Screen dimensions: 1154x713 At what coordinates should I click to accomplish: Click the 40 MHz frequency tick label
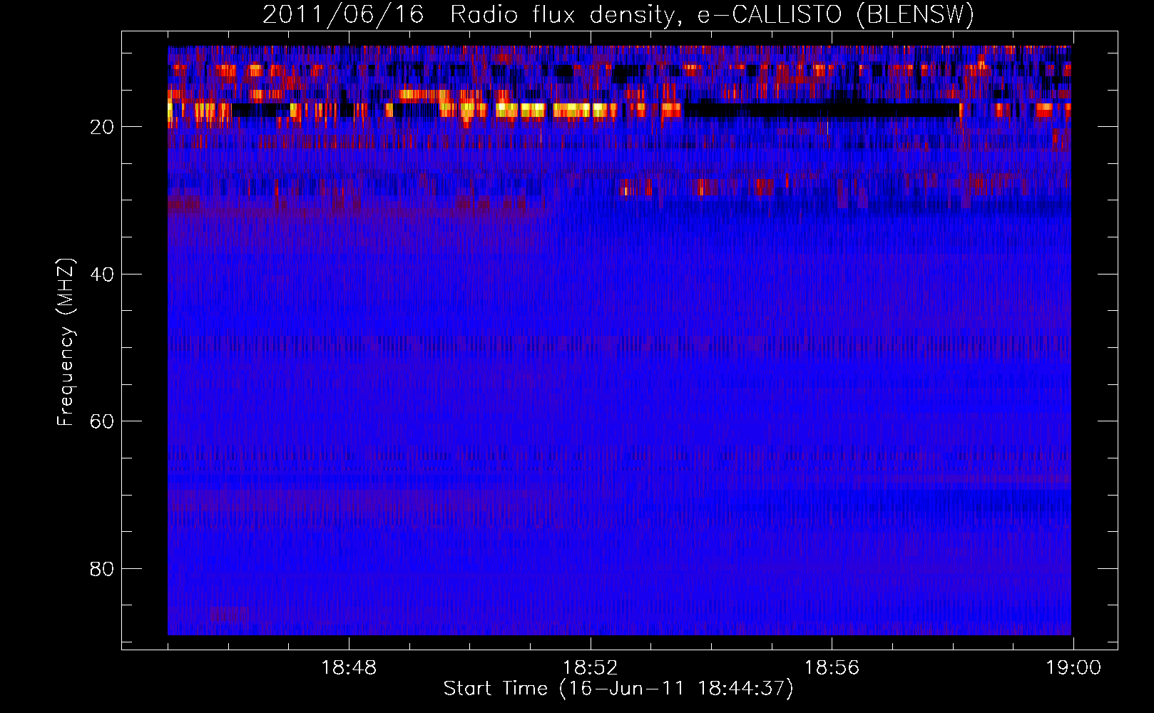[102, 275]
